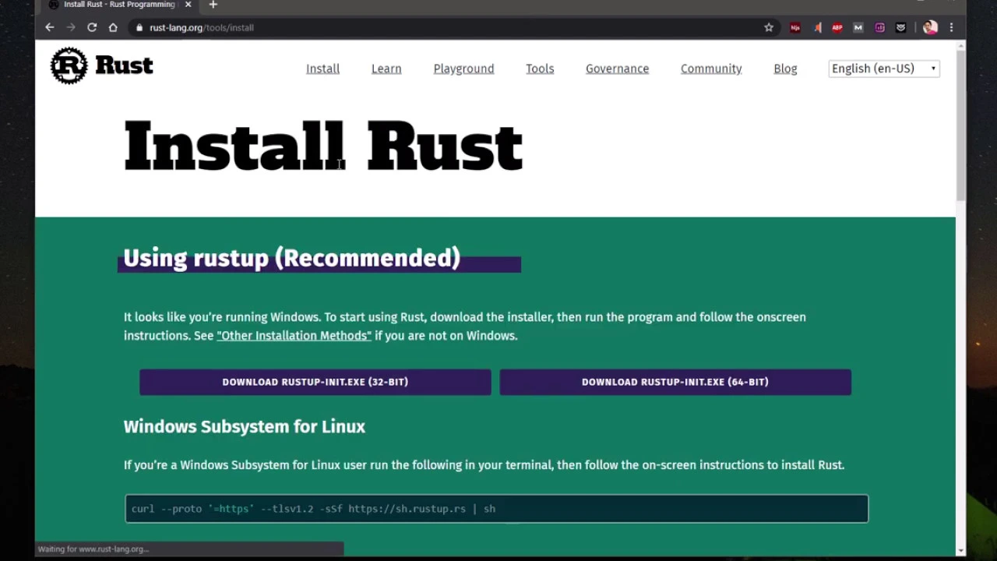The height and width of the screenshot is (561, 997).
Task: Open the Chrome profile avatar
Action: point(930,27)
